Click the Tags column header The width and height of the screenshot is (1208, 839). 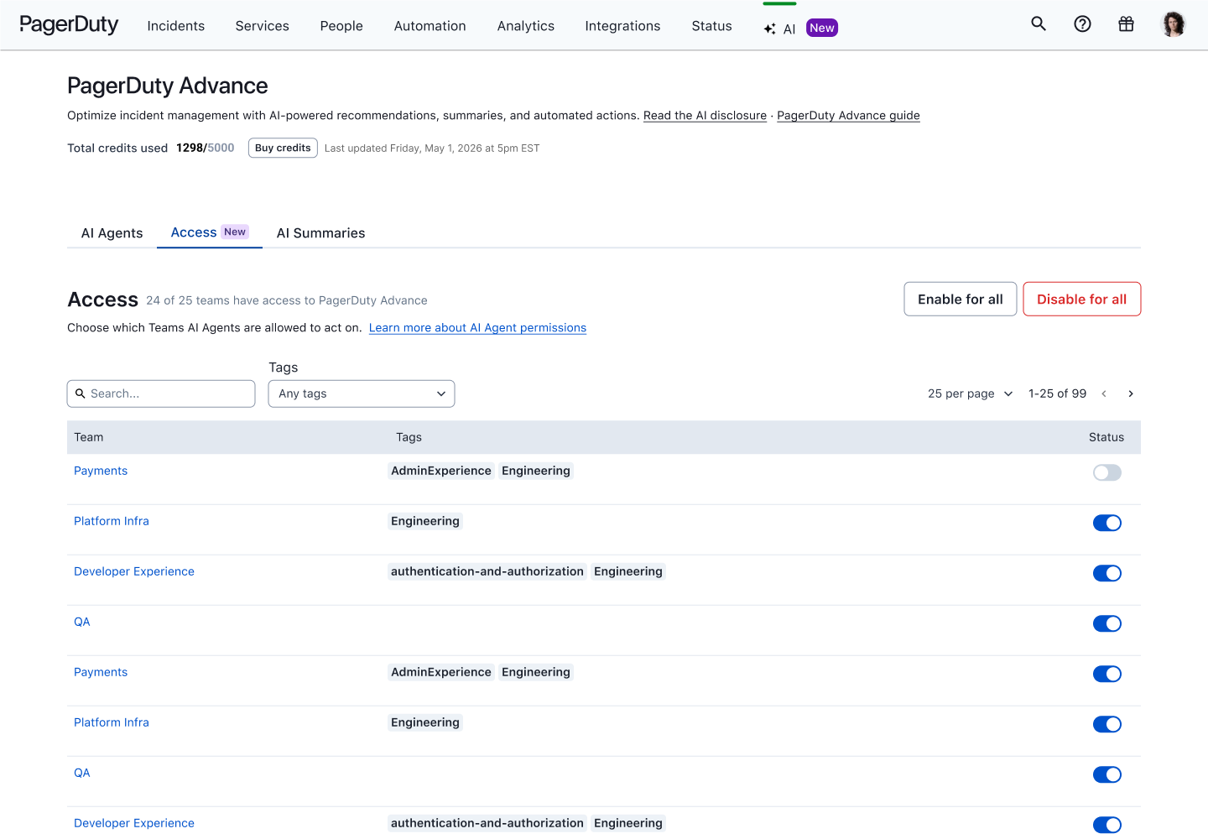click(x=409, y=437)
